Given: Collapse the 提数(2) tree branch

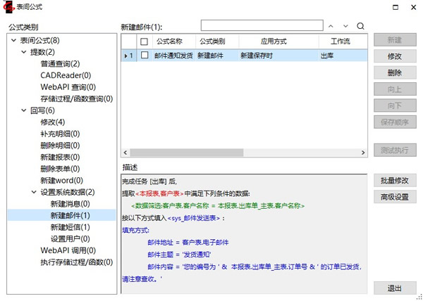Looking at the screenshot, I should [24, 52].
